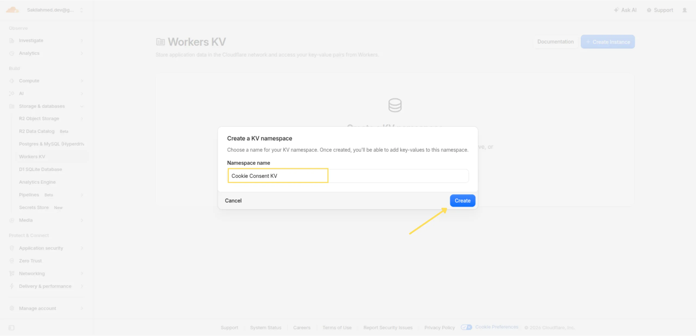Image resolution: width=696 pixels, height=336 pixels.
Task: Expand the Networking chevron
Action: tap(82, 274)
